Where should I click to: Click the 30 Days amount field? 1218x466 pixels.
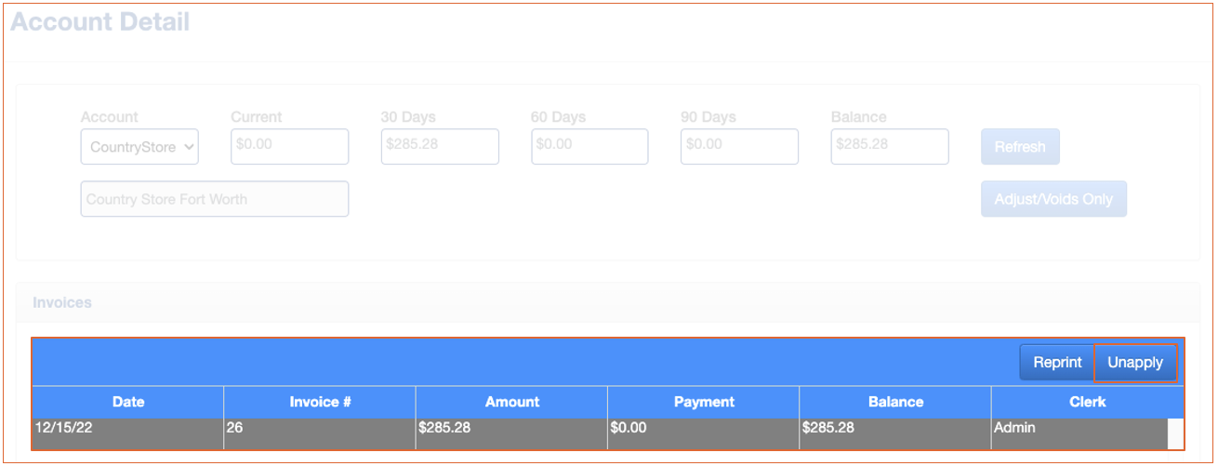point(440,147)
